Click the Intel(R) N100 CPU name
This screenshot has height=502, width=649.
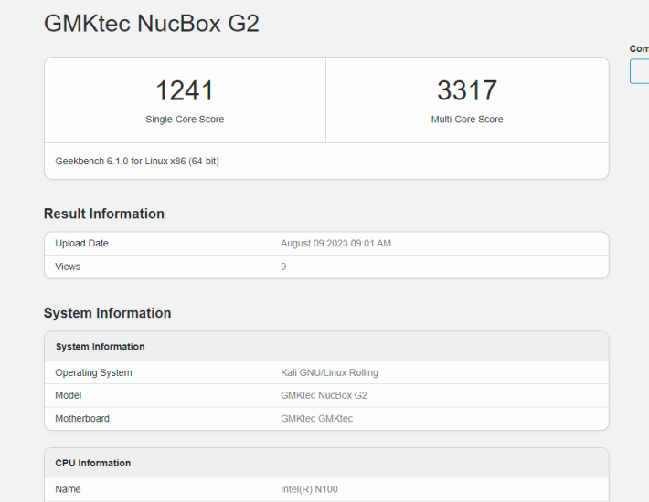tap(309, 489)
